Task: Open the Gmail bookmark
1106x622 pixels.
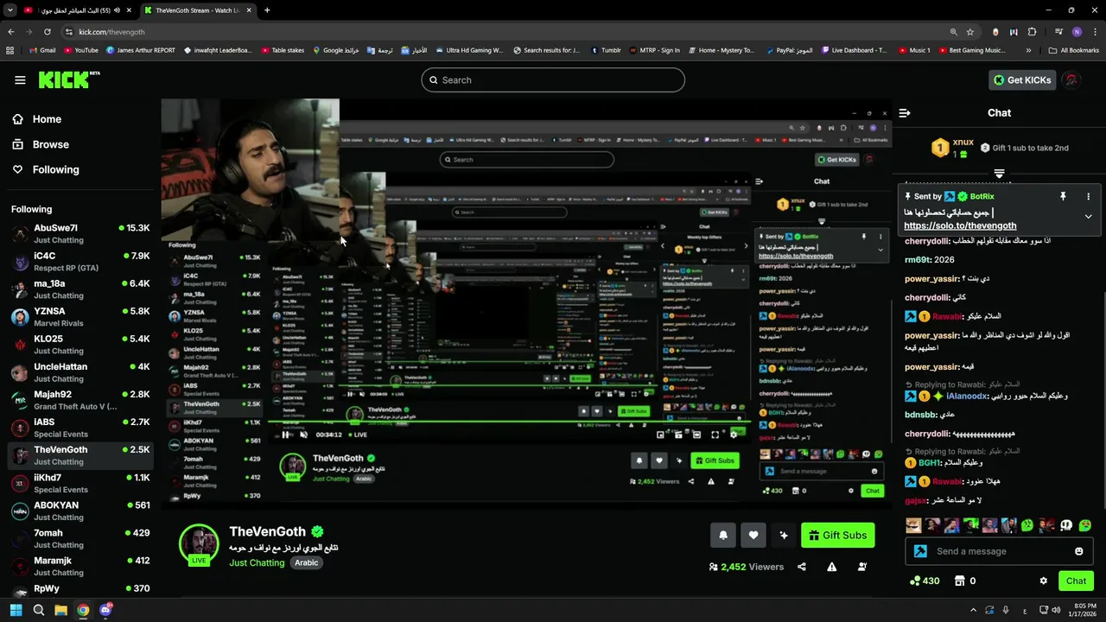Action: click(41, 50)
